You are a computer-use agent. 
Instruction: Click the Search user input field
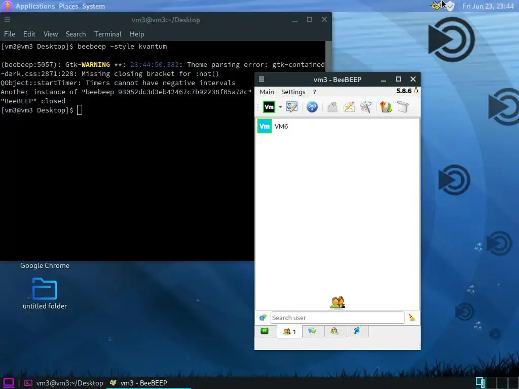337,318
